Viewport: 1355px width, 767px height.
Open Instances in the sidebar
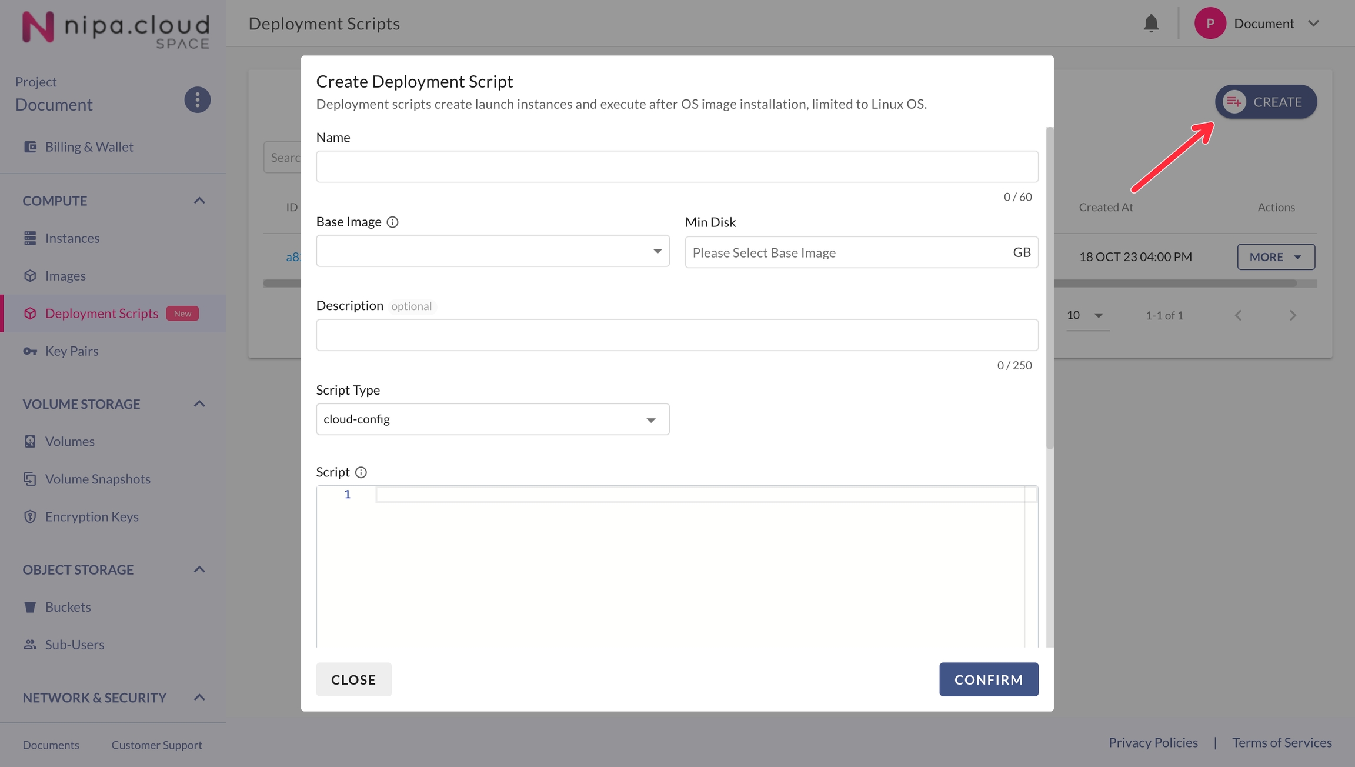[x=72, y=238]
